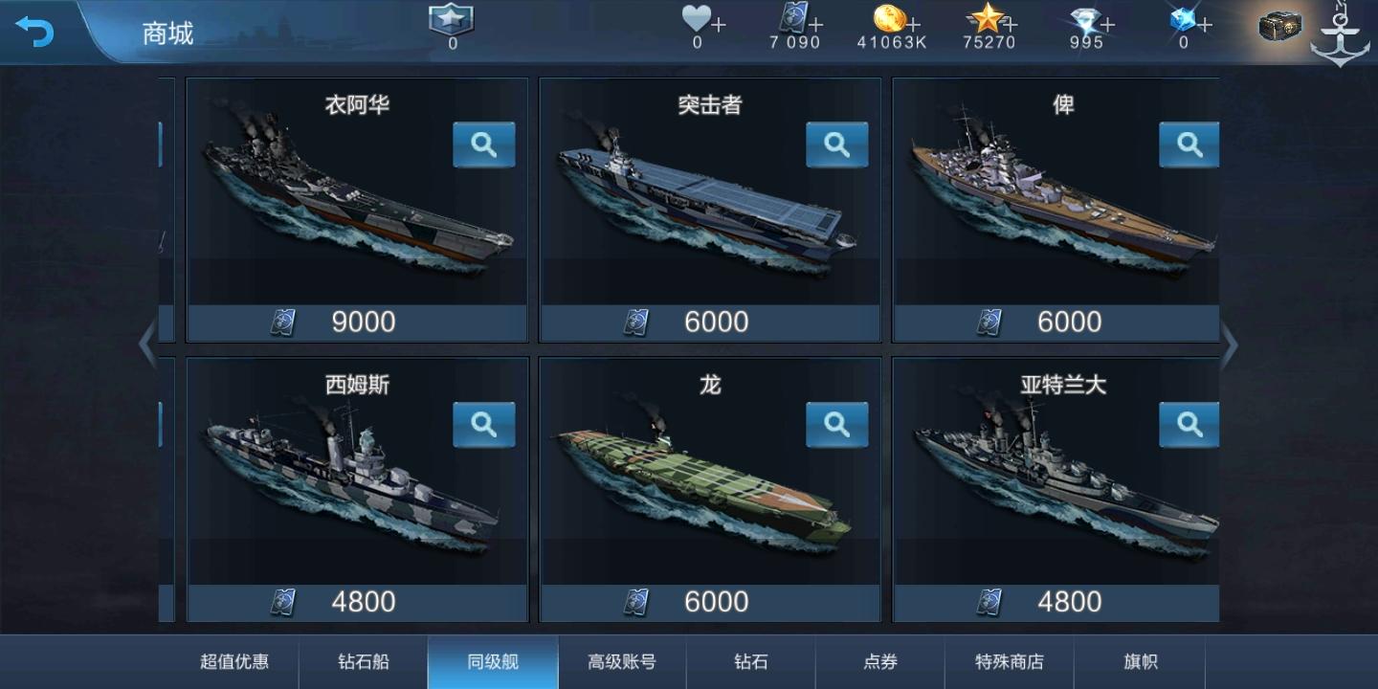The height and width of the screenshot is (689, 1378).
Task: Switch to the 钻石船 tab
Action: (x=364, y=661)
